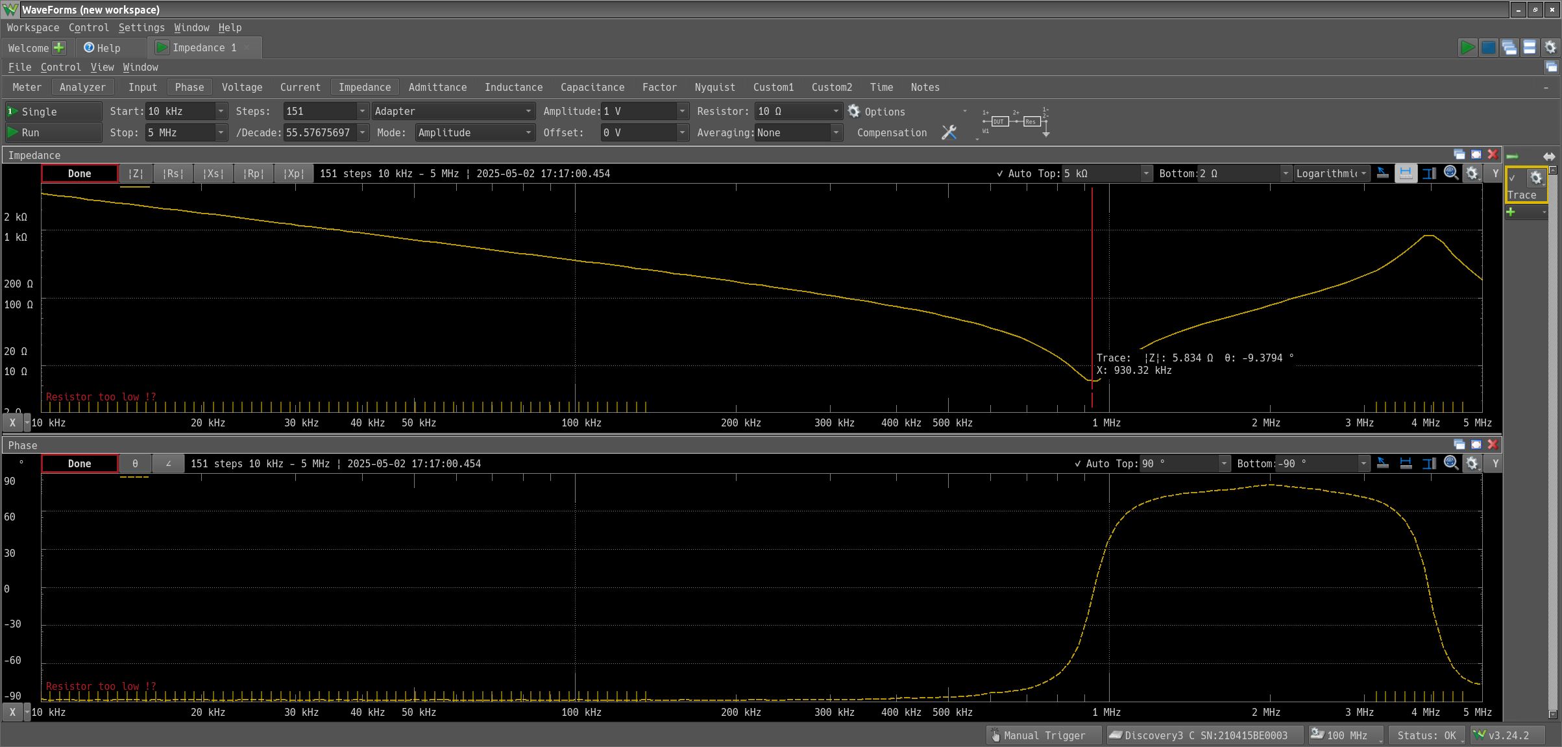Open Compensation wrench tool
This screenshot has height=747, width=1562.
[949, 132]
